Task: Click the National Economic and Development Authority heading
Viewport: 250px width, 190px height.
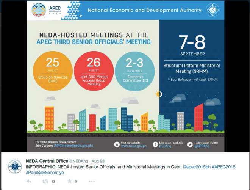Action: coord(144,10)
